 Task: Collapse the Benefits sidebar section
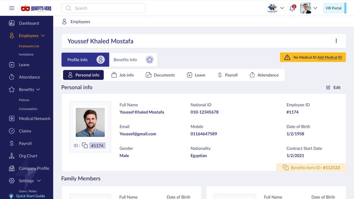tap(38, 89)
